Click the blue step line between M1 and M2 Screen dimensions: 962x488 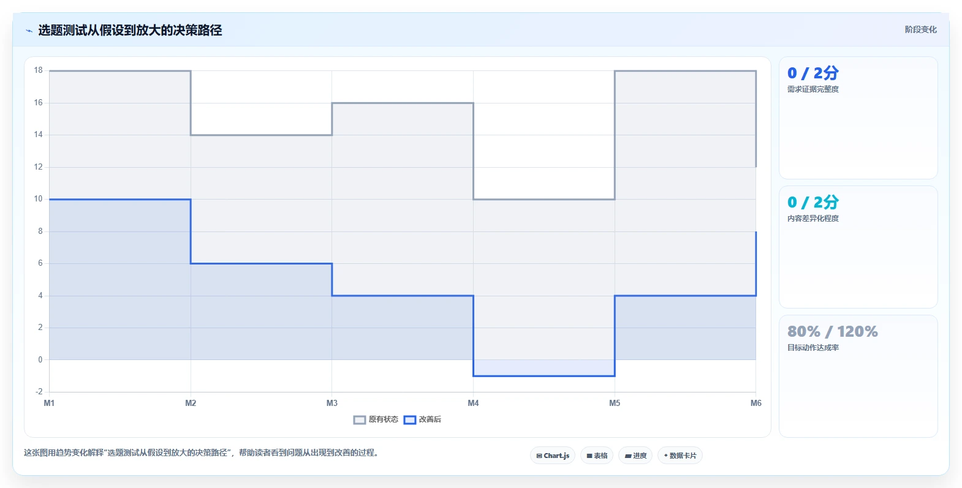pos(120,199)
